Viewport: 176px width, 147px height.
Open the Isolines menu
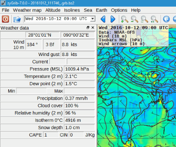[72, 10]
